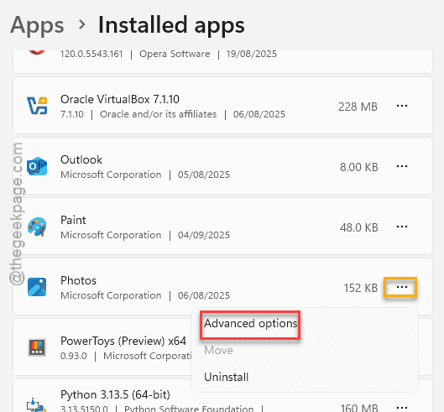Click the 19/08/2025 install date
444x412 pixels.
252,54
